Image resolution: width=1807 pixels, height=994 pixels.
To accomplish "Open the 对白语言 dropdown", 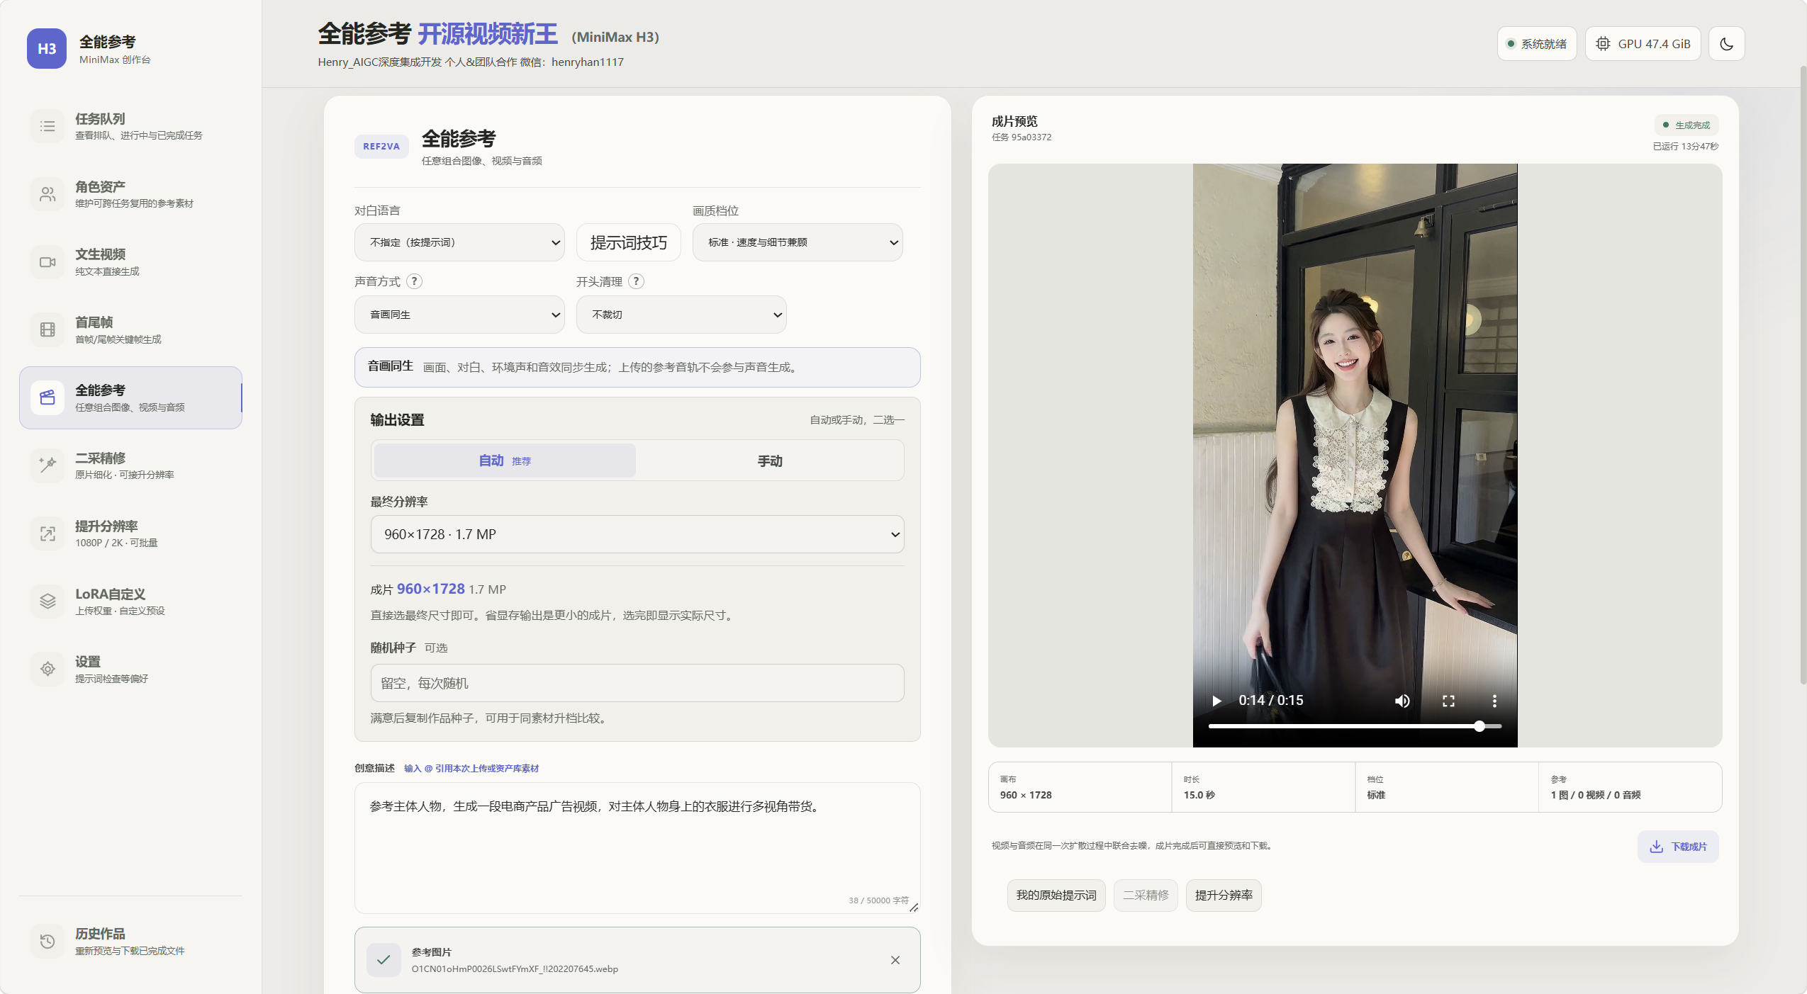I will coord(459,242).
